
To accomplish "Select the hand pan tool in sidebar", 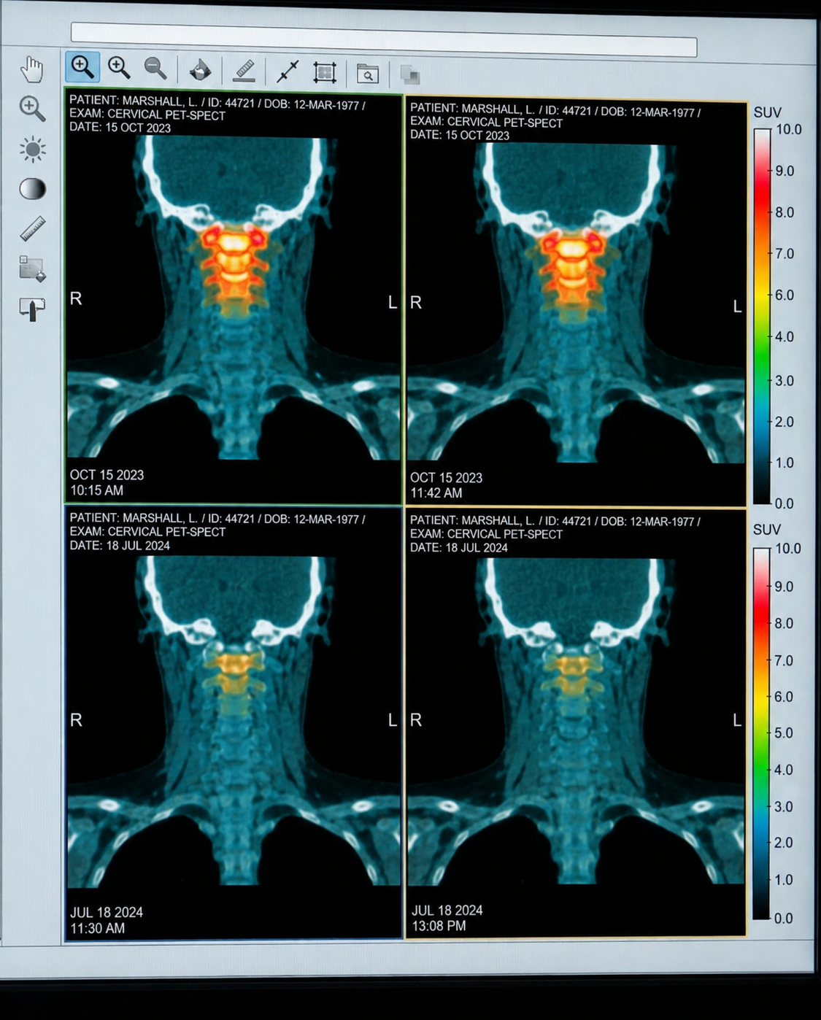I will pos(32,69).
